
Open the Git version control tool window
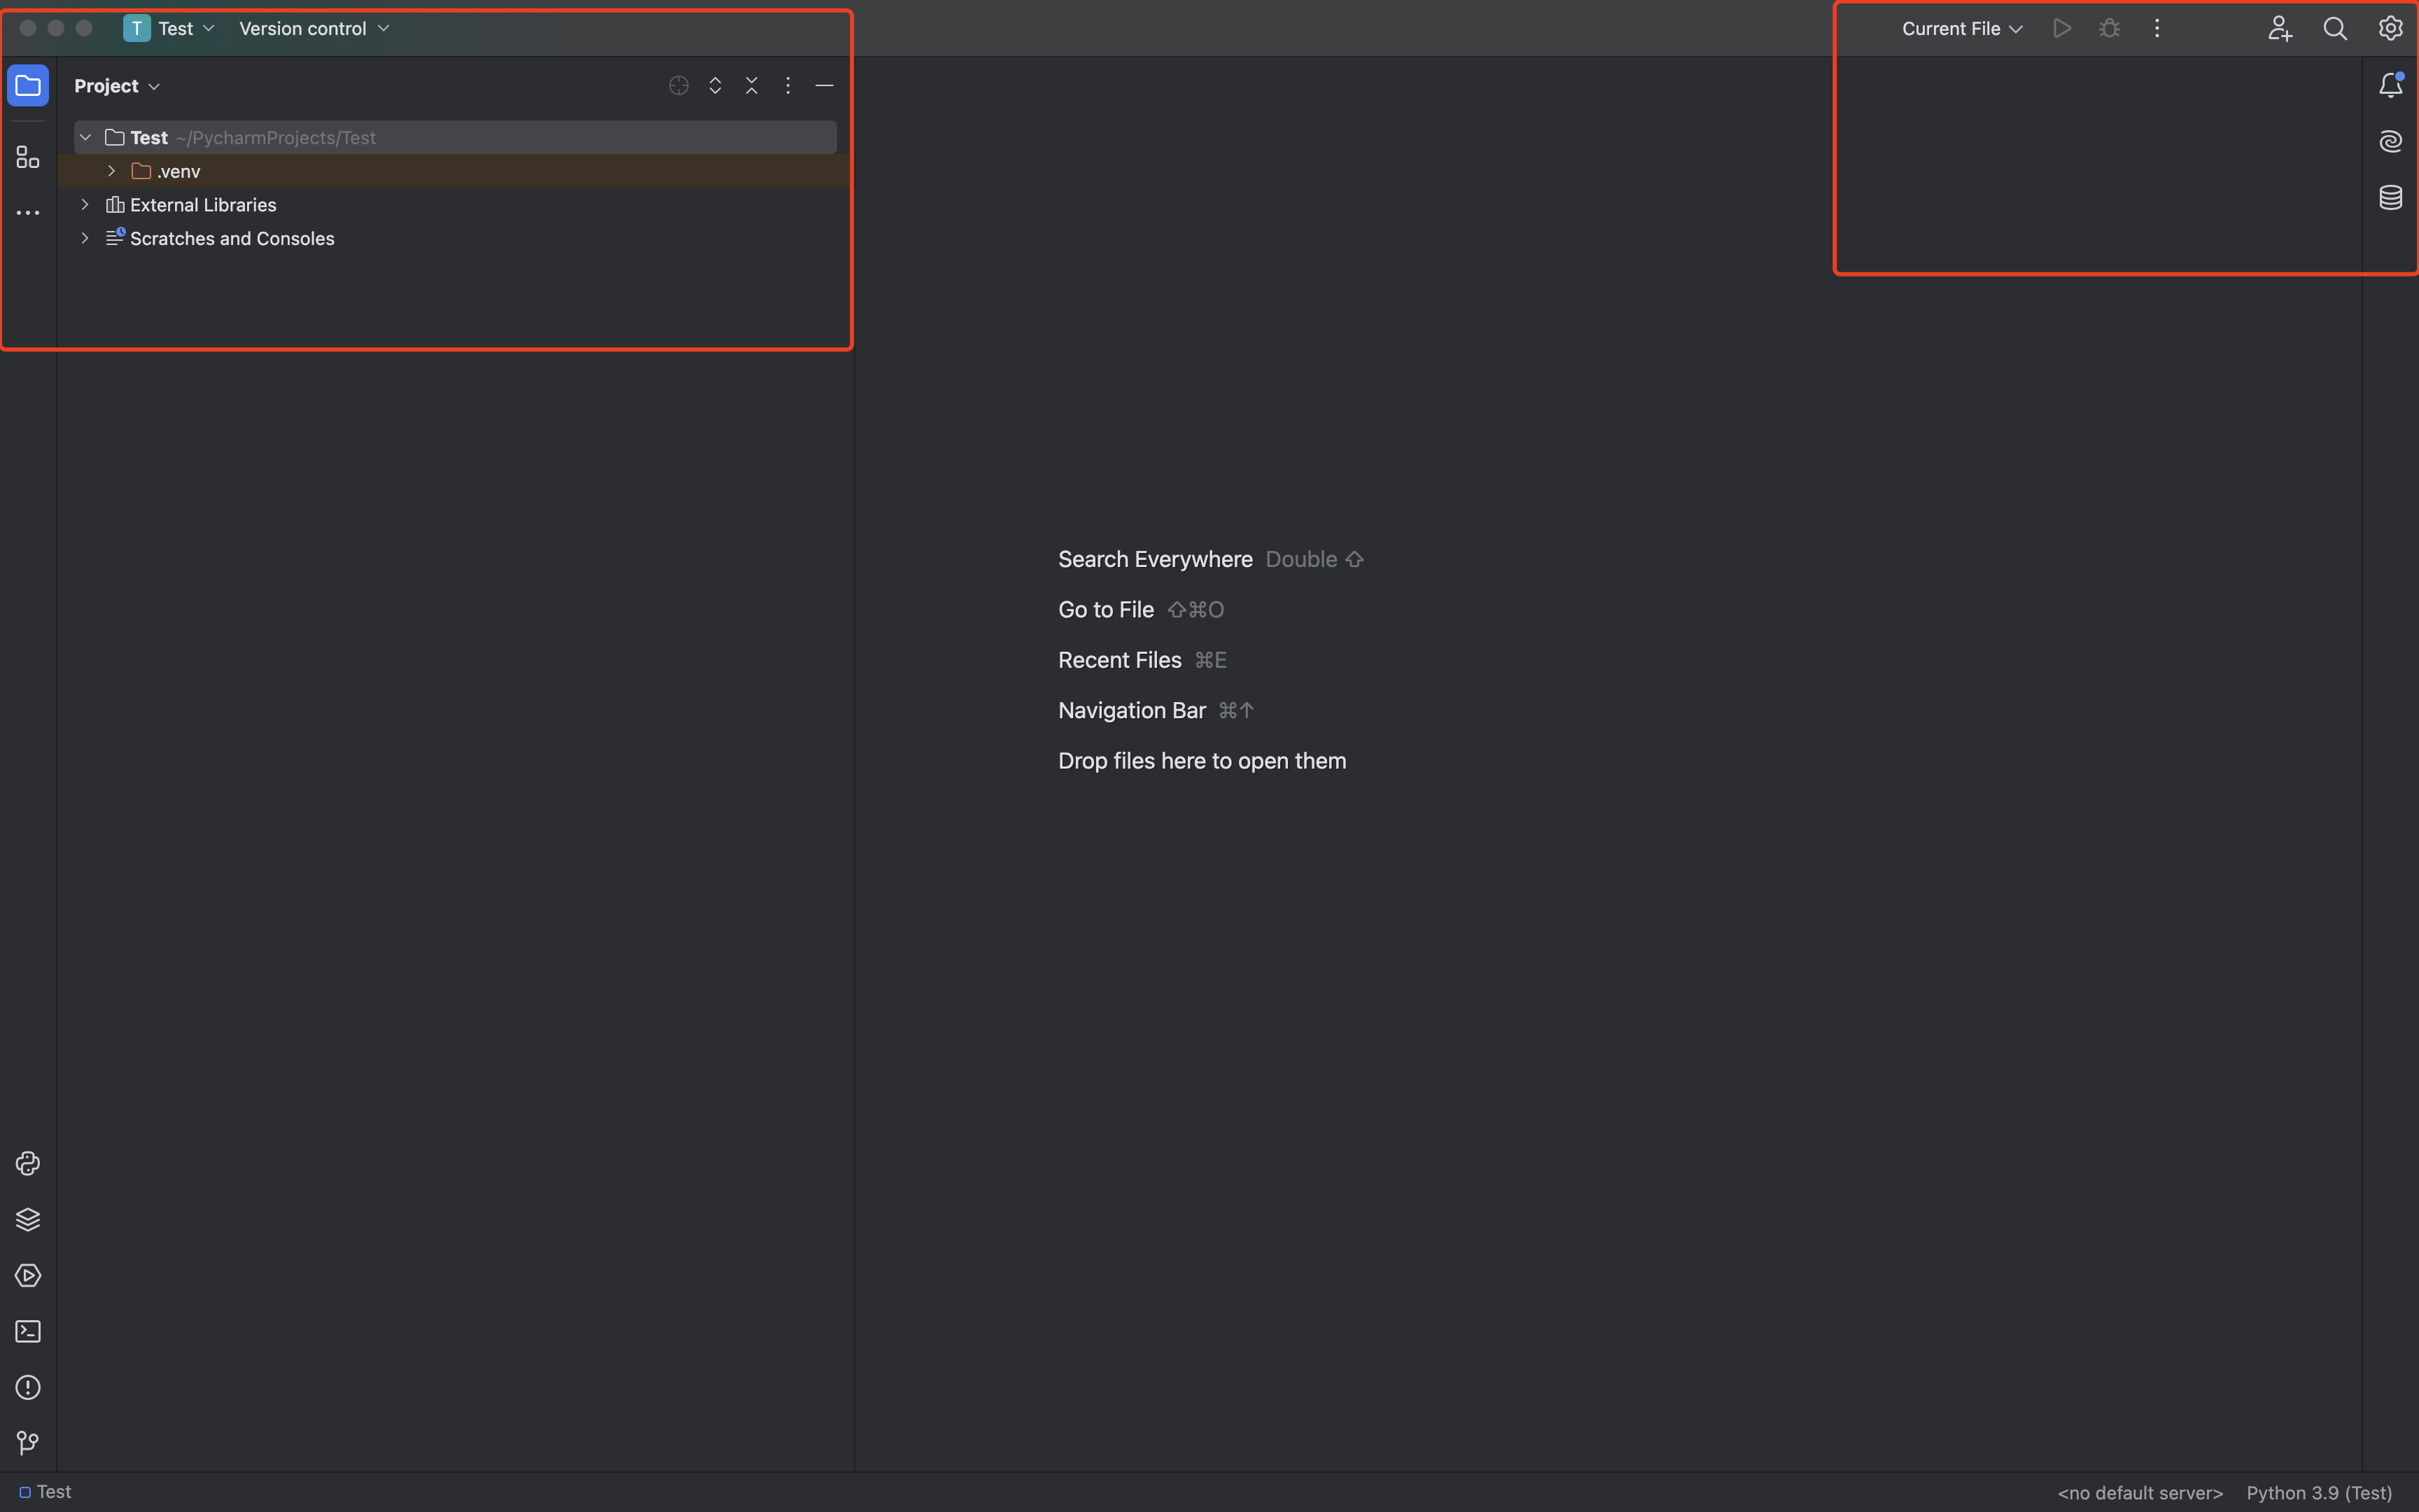pyautogui.click(x=28, y=1443)
